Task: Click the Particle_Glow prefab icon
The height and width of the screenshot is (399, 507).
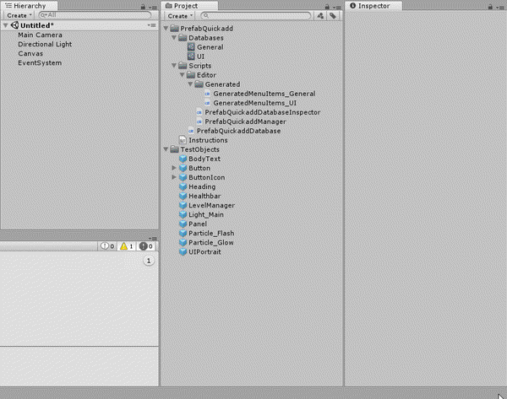Action: tap(183, 243)
